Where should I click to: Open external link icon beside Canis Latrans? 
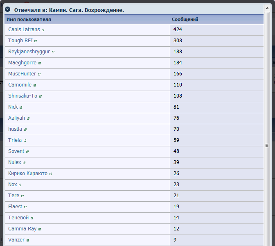pos(43,30)
